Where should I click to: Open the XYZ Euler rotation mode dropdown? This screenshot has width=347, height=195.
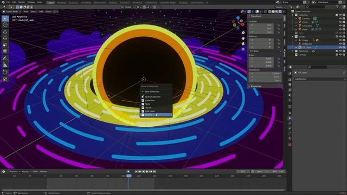point(265,51)
